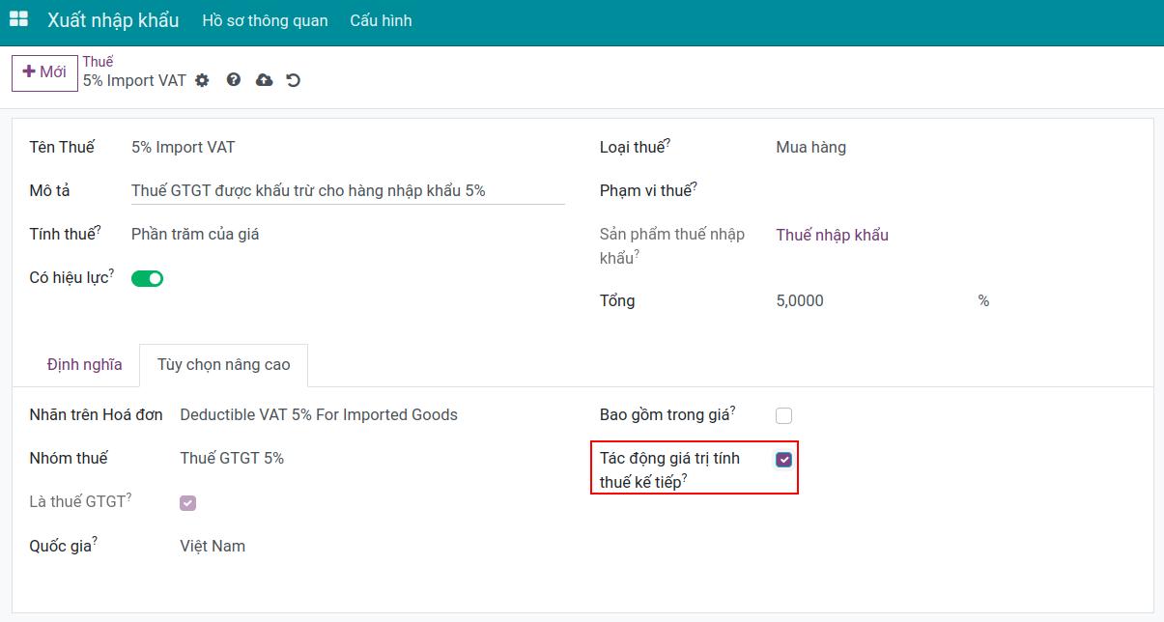Follow the Thuế nhập khẩu product link
The height and width of the screenshot is (622, 1164).
click(832, 235)
